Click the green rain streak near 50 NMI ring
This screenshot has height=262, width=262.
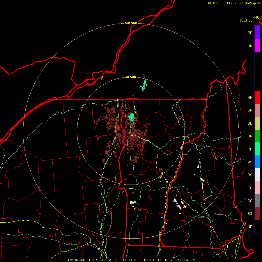[144, 85]
